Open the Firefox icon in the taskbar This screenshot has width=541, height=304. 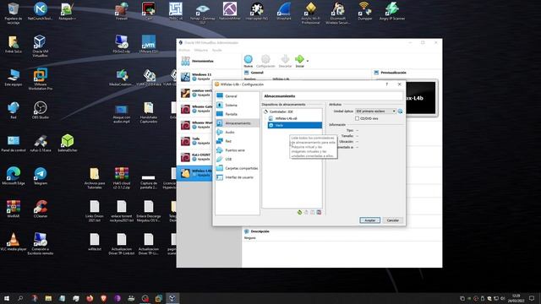pos(90,298)
